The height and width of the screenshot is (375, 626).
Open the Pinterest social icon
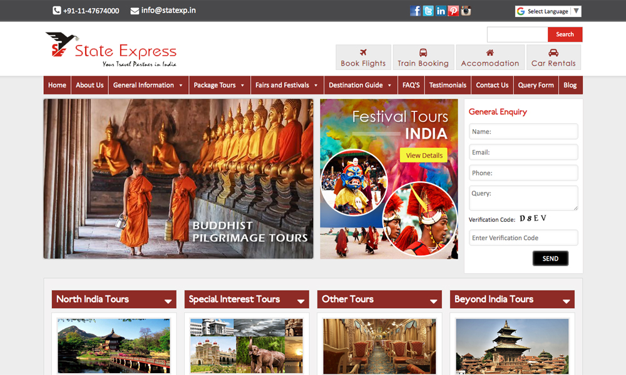coord(453,11)
